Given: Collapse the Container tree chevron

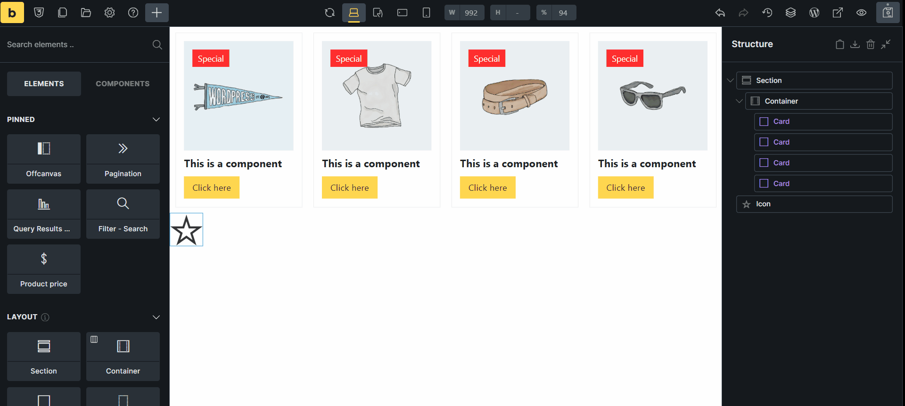Looking at the screenshot, I should 739,101.
